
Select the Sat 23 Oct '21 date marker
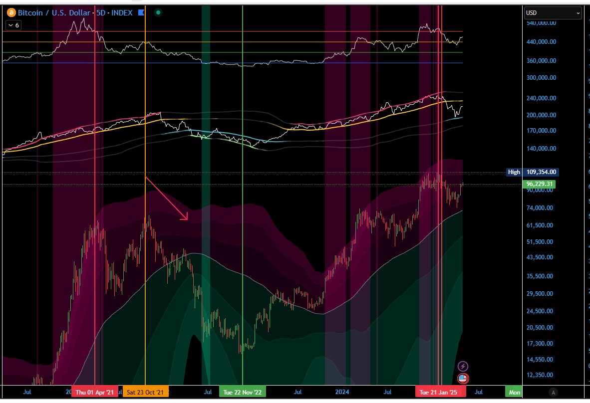(x=145, y=392)
